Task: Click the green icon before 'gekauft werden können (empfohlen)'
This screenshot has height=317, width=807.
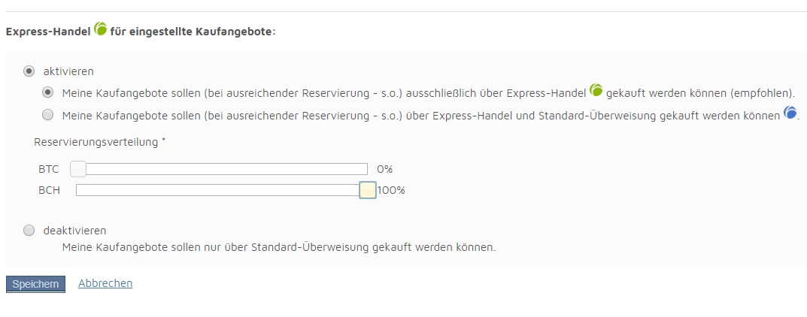Action: click(x=596, y=90)
